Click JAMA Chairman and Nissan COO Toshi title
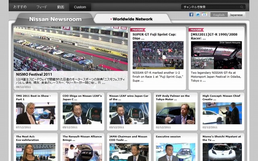The height and width of the screenshot is (161, 258). (128, 138)
